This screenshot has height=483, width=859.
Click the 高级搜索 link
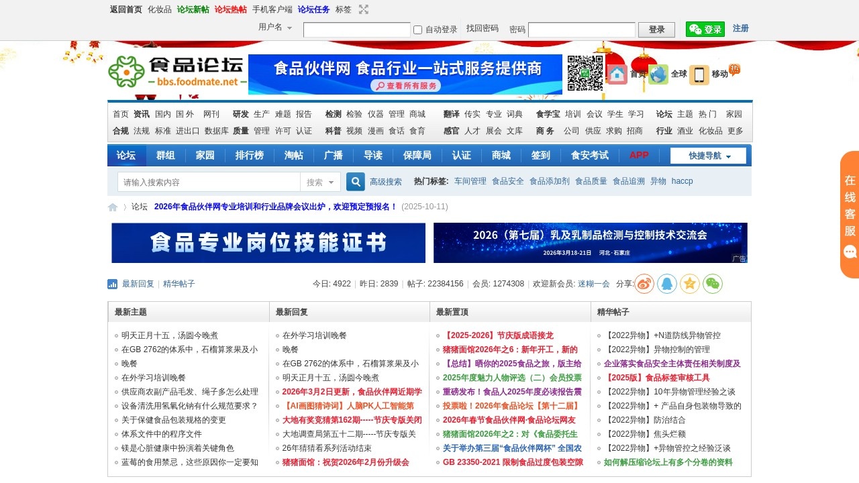[386, 182]
